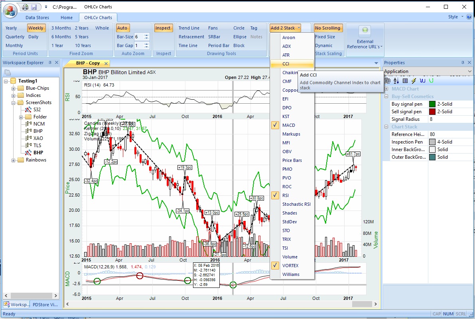475x319 pixels.
Task: Increase the Bar-Size spinner value
Action: click(x=147, y=35)
